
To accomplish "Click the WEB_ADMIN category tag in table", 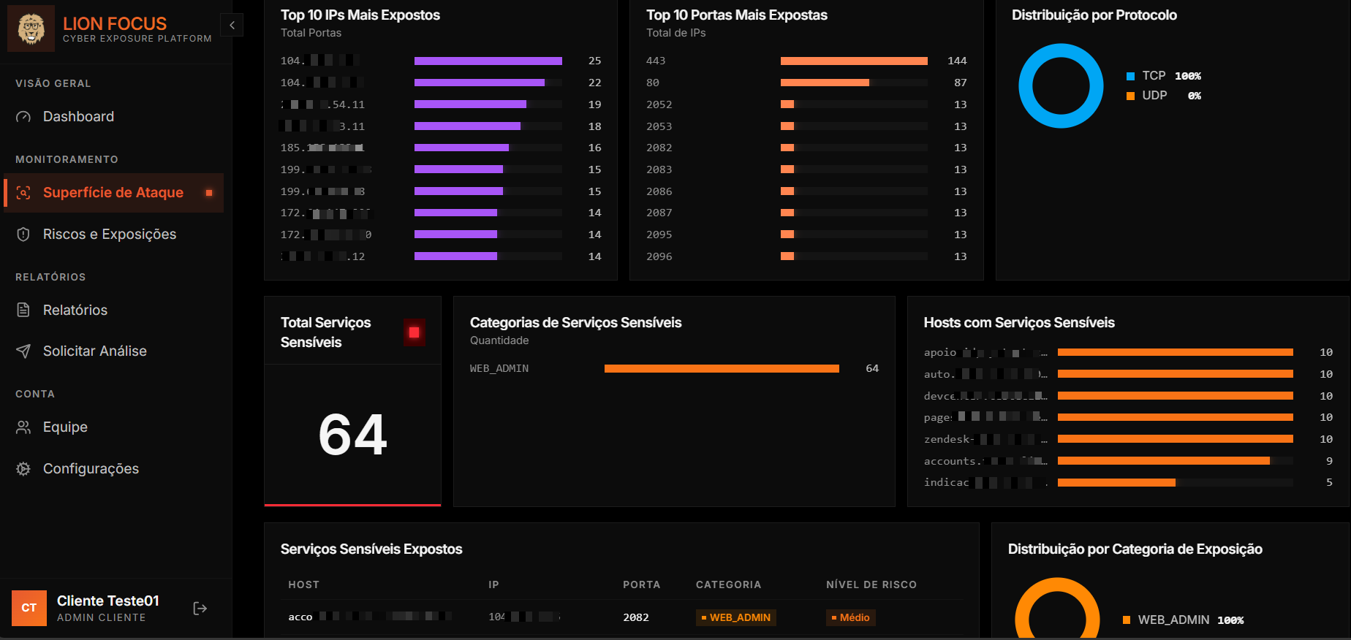I will point(736,617).
